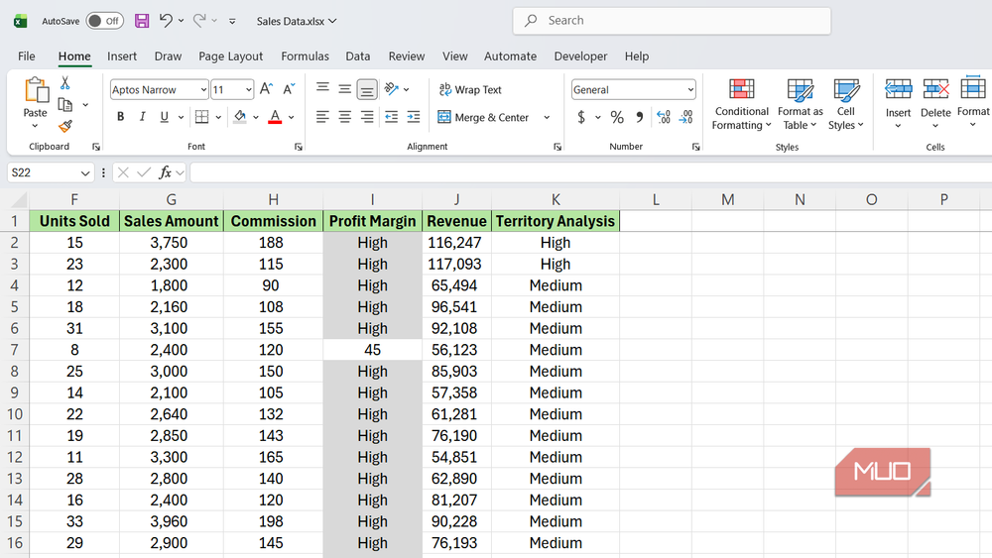Open Conditional Formatting menu
This screenshot has width=992, height=558.
741,104
